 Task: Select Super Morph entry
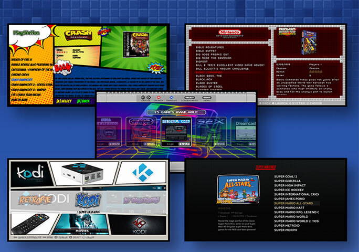tap(286, 230)
